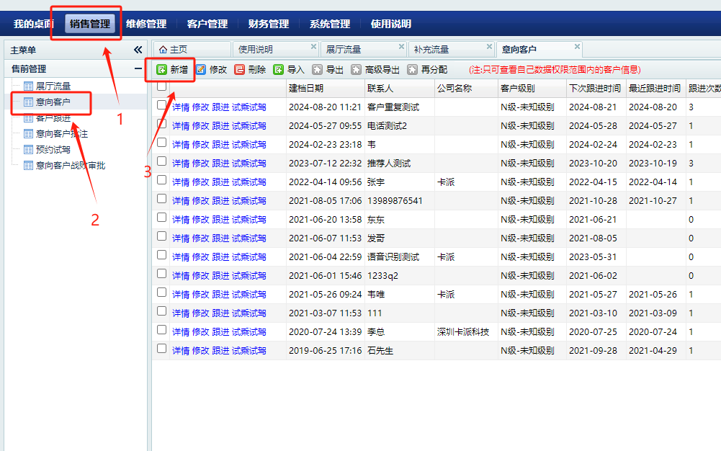Open 详情 link for 电话测试2 row
The image size is (721, 451).
(x=181, y=126)
